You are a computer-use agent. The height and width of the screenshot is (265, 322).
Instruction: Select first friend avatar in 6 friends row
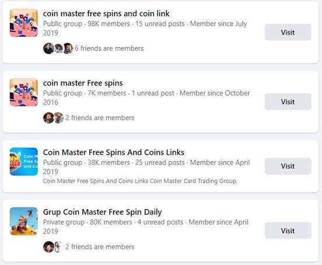pos(49,48)
